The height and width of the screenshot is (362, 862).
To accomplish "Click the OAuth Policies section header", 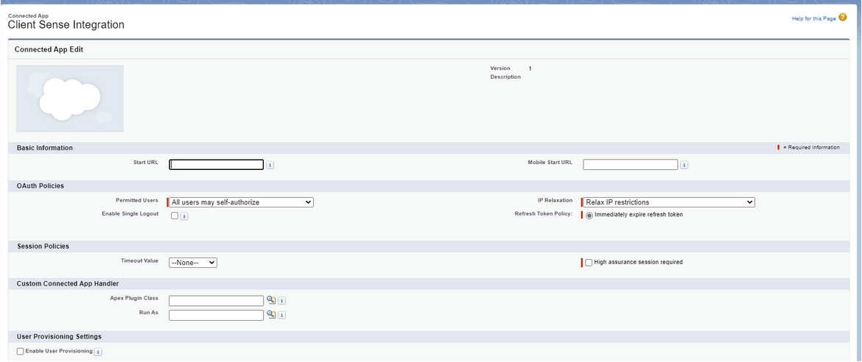I will (x=40, y=186).
